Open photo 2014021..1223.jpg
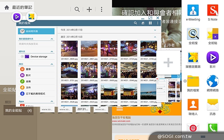 tap(129, 92)
